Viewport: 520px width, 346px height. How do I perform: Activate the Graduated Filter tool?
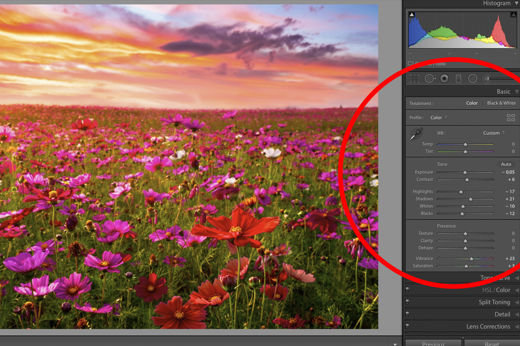(458, 78)
